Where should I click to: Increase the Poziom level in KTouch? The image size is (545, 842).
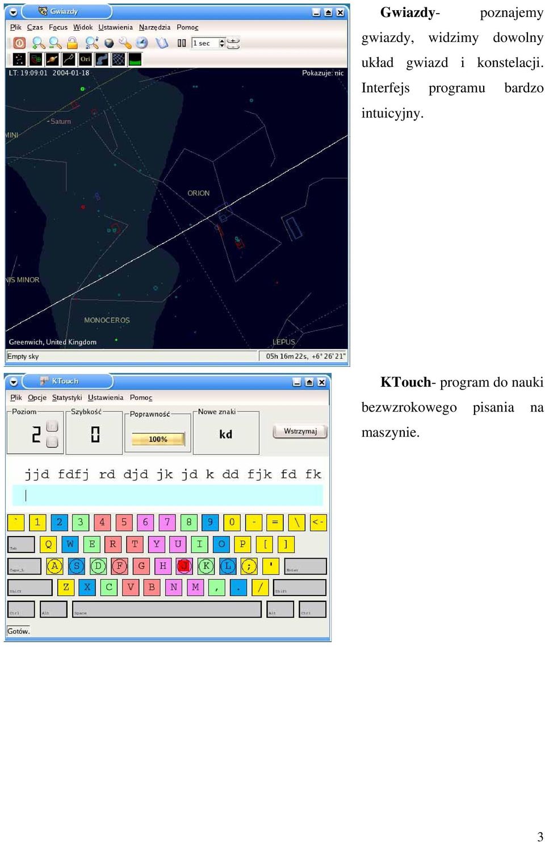click(52, 426)
